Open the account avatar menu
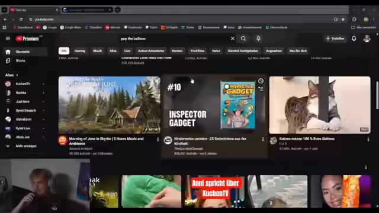The width and height of the screenshot is (379, 213). point(367,38)
